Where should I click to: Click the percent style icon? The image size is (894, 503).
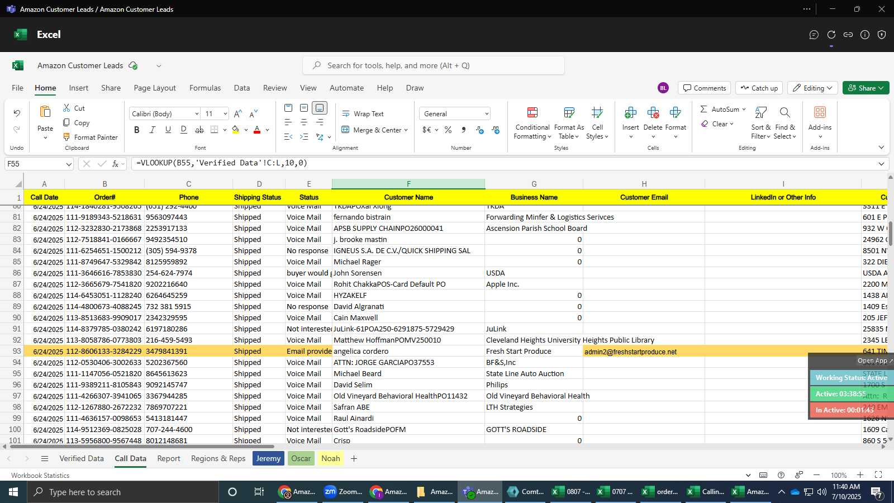(448, 130)
